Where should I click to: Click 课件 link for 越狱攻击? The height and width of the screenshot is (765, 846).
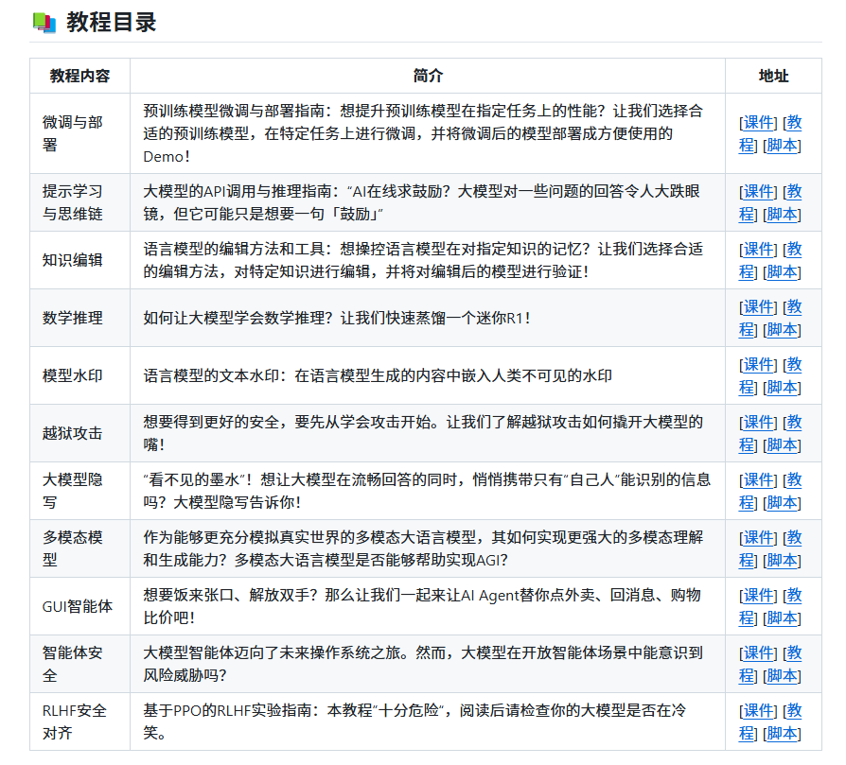(759, 423)
